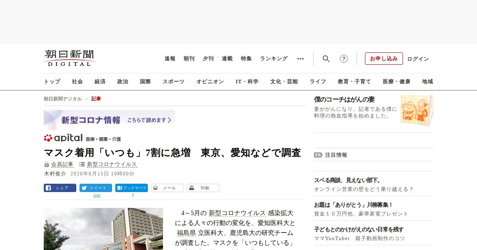This screenshot has width=477, height=250.
Task: Expand the three-dots more menu
Action: click(x=301, y=59)
